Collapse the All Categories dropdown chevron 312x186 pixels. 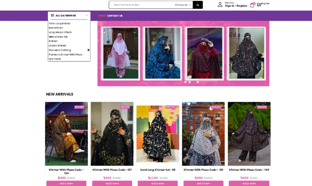click(87, 16)
